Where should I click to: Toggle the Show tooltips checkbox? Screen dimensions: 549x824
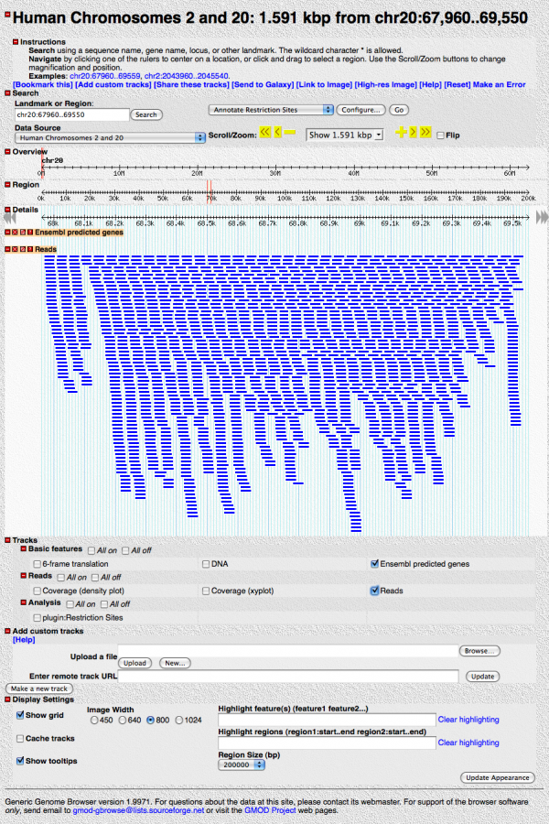pyautogui.click(x=20, y=761)
